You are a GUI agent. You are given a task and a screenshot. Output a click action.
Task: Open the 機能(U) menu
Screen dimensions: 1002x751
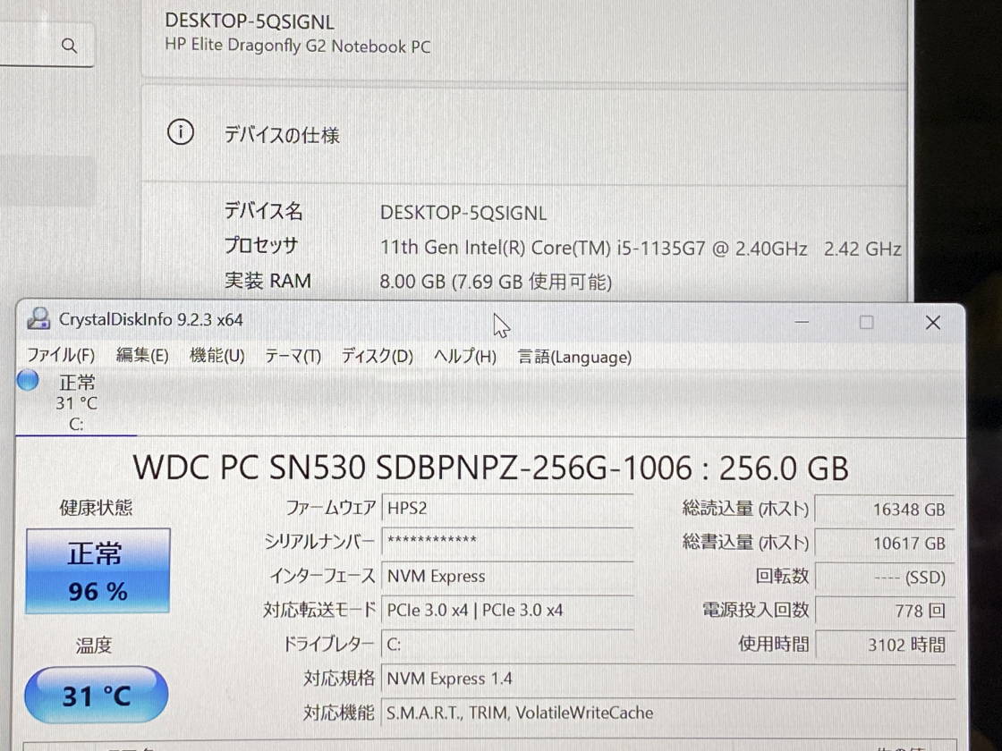(x=217, y=355)
